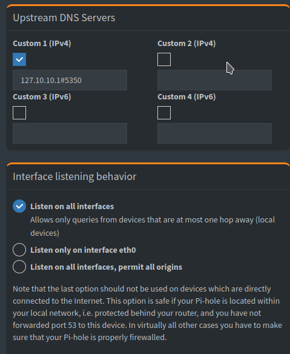Click the Custom 3 (IPv6) text field
Viewport: 290px width, 354px height.
click(x=70, y=133)
